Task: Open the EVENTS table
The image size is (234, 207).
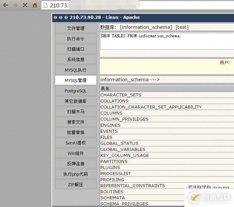Action: pyautogui.click(x=109, y=131)
